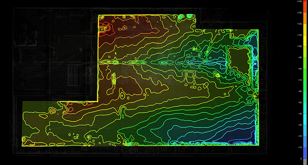Select the gray swatch below the 0 mark

(305, 162)
